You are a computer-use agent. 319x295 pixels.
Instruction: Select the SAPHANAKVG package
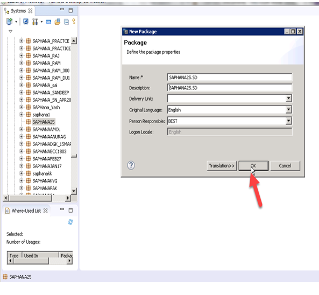[x=45, y=181]
